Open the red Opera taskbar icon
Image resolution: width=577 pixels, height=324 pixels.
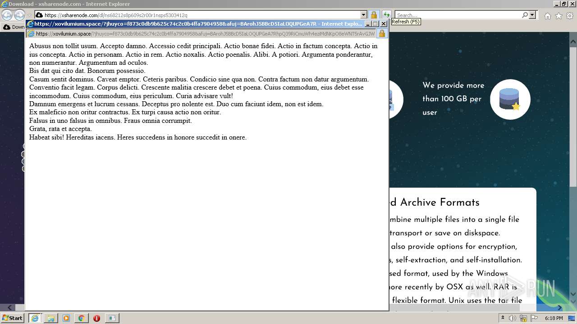(x=96, y=318)
